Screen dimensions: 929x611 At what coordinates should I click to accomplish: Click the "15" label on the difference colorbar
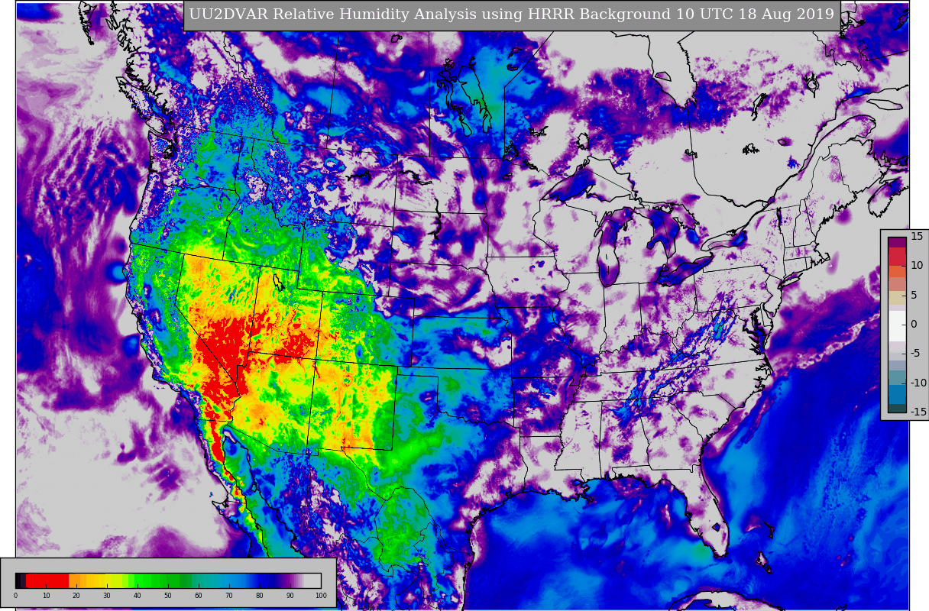pyautogui.click(x=917, y=237)
